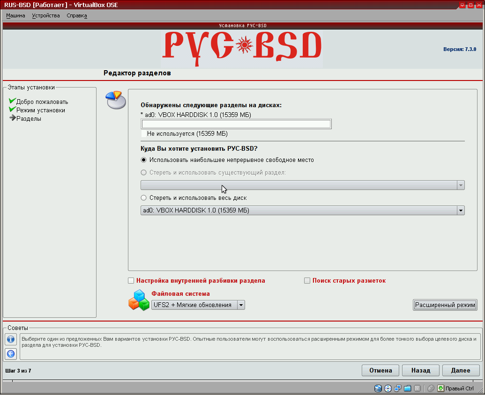The width and height of the screenshot is (485, 395).
Task: Click the 'Установка РУС-BSD' title strip
Action: tap(243, 25)
